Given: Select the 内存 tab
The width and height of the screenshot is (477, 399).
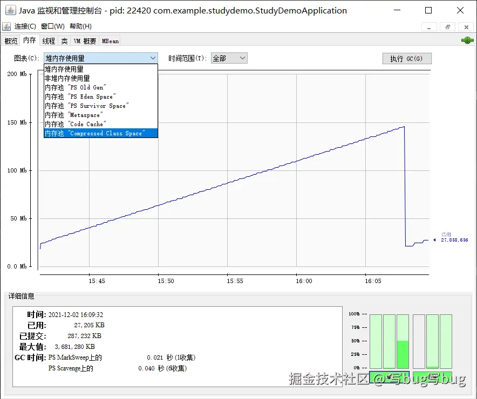Looking at the screenshot, I should 30,40.
